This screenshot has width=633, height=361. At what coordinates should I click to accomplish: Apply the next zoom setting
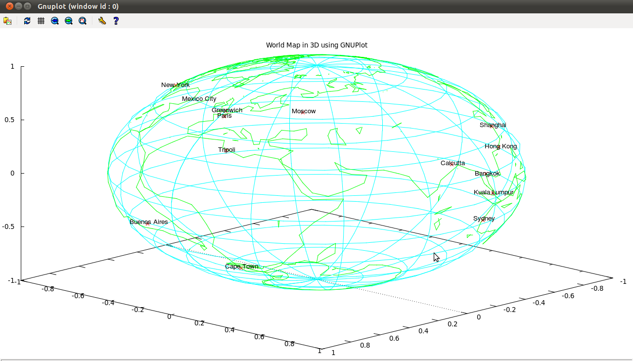[x=69, y=21]
